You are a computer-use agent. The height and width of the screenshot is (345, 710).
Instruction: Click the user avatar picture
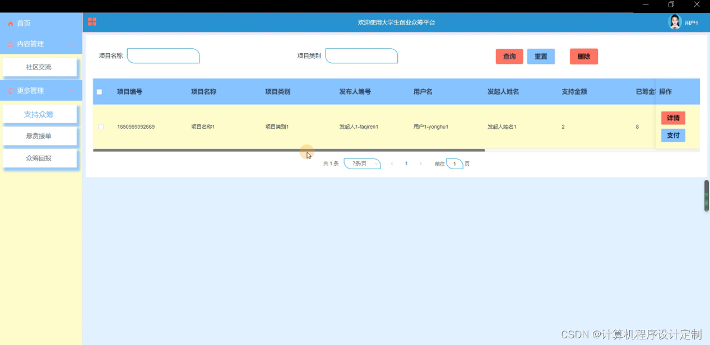(675, 22)
